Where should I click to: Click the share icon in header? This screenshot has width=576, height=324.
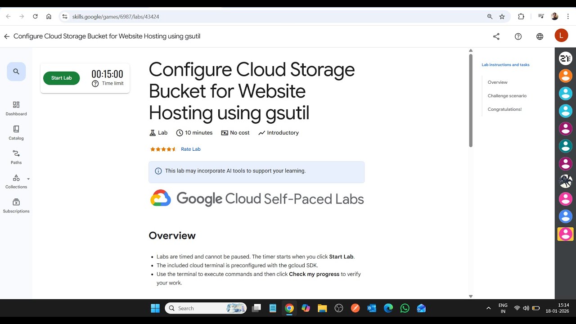point(496,36)
